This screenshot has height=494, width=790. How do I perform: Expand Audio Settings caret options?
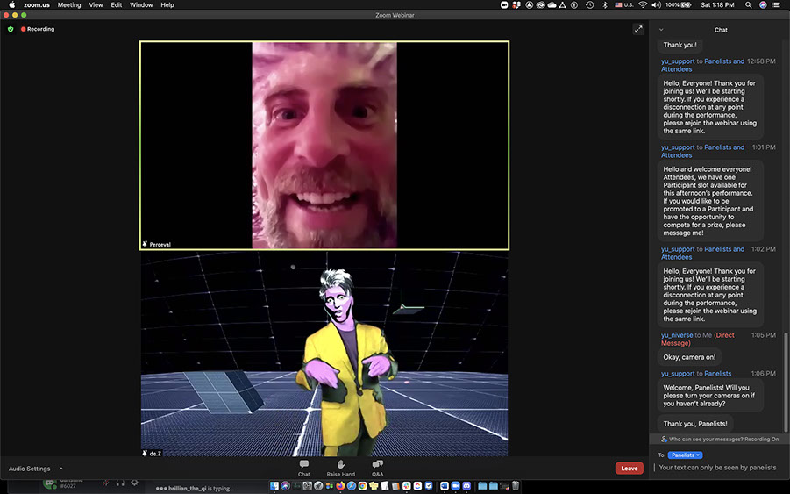click(x=61, y=469)
